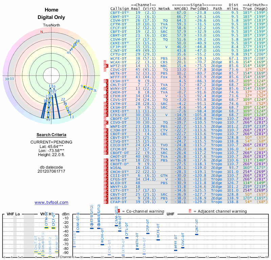Click the 'a' warning badge on WNPI-DT row
This screenshot has width=271, height=260.
[105, 127]
